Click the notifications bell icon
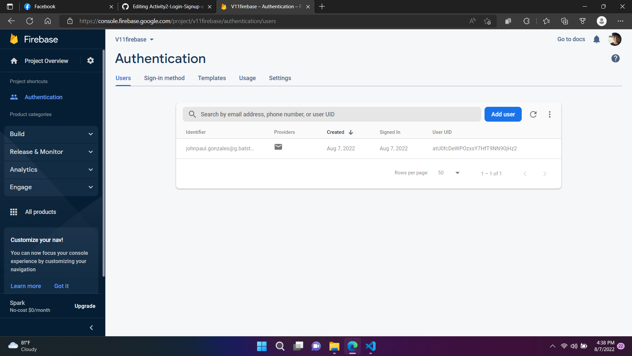The width and height of the screenshot is (632, 356). point(596,39)
